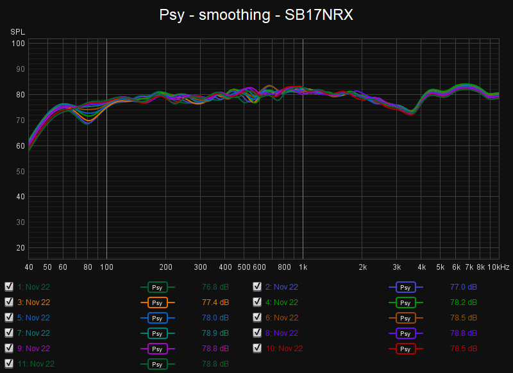Select the 2: Nov 22 legend label

(282, 287)
